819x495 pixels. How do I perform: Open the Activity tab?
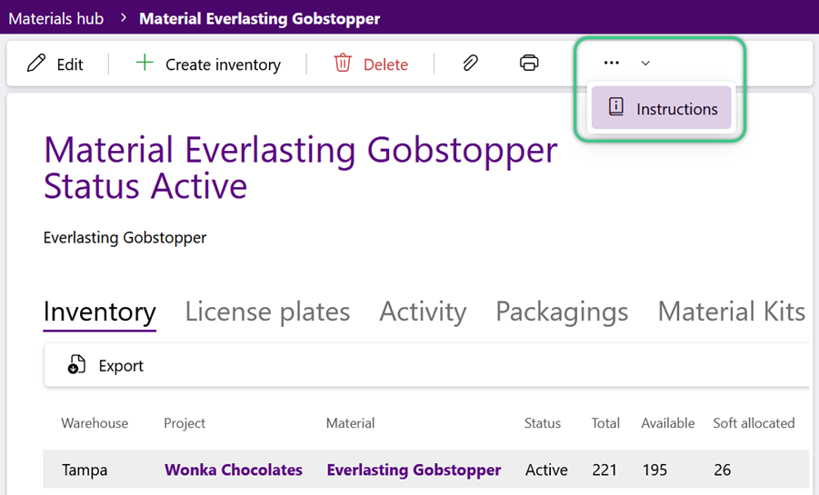(x=423, y=312)
